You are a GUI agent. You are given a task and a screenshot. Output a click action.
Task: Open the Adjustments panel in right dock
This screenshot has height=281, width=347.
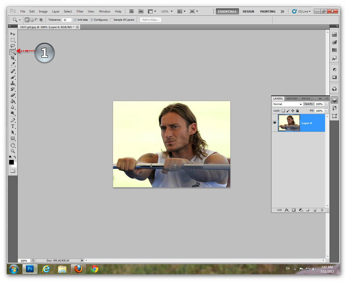click(x=334, y=70)
